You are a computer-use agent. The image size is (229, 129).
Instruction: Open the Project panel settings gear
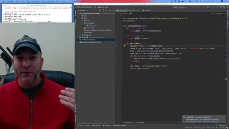tap(111, 10)
